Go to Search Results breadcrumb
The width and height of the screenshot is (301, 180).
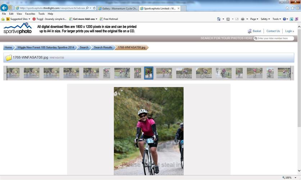click(103, 47)
